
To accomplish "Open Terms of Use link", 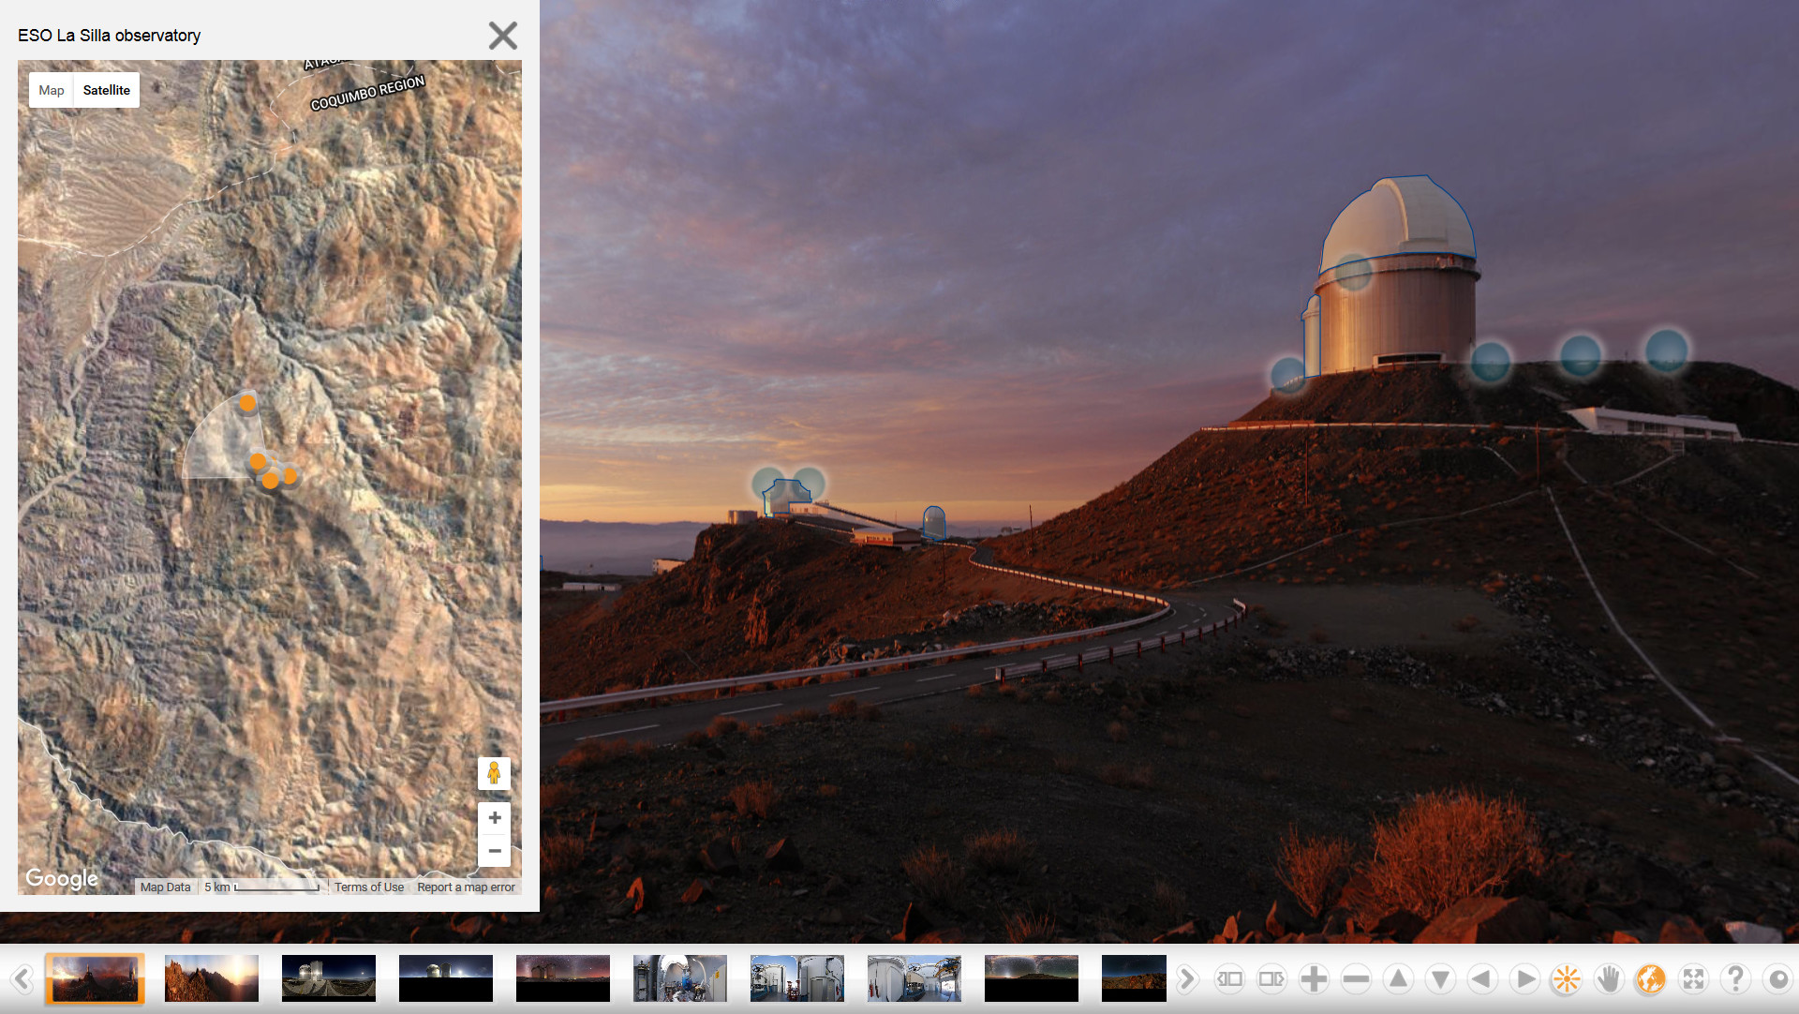I will pos(369,887).
